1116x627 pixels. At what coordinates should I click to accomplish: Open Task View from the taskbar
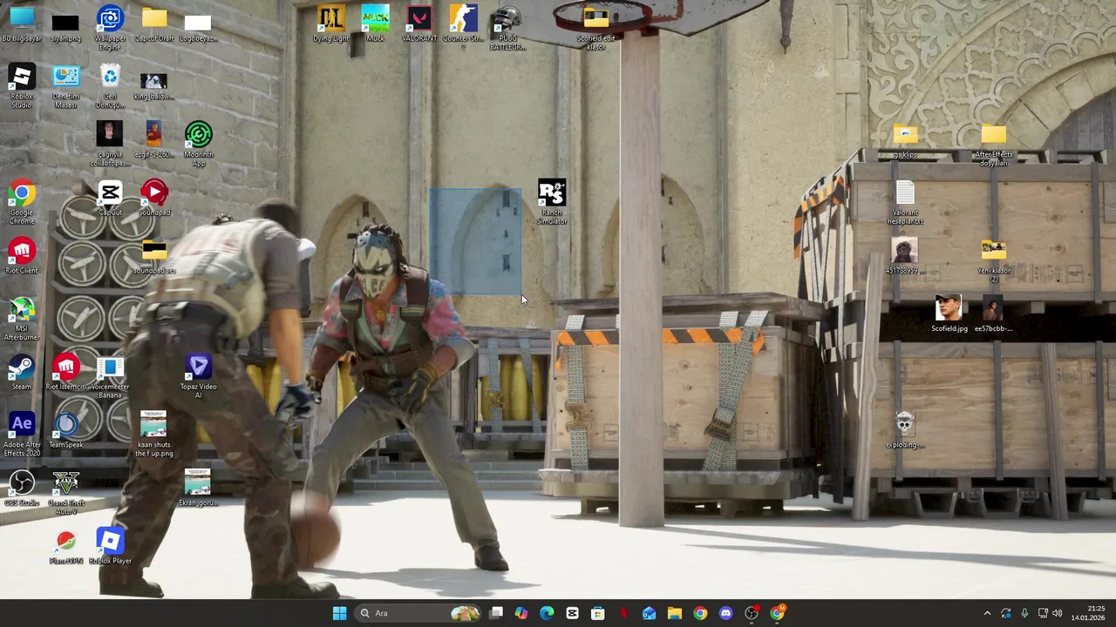[x=496, y=613]
